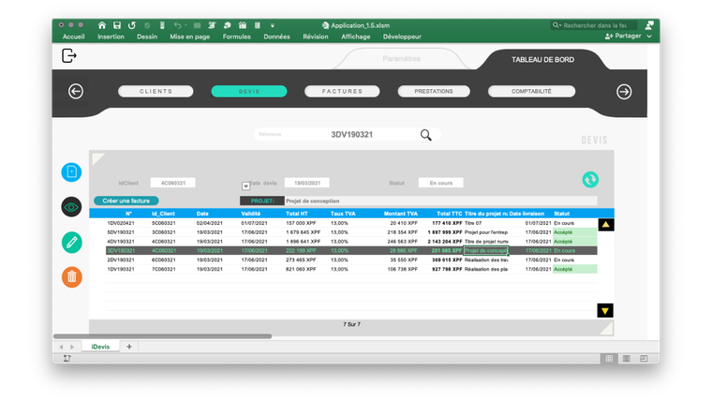
Task: Open the PRESTATIONS section
Action: pos(434,91)
